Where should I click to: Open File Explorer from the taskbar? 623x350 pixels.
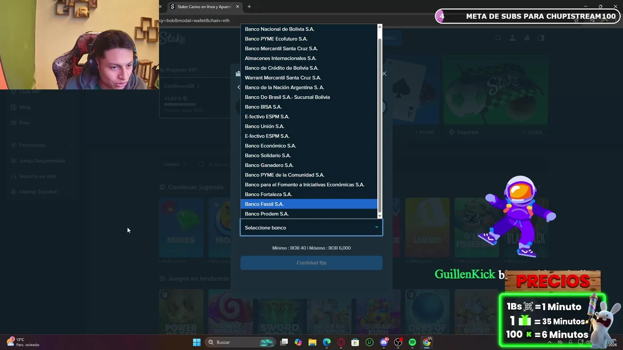pos(312,342)
